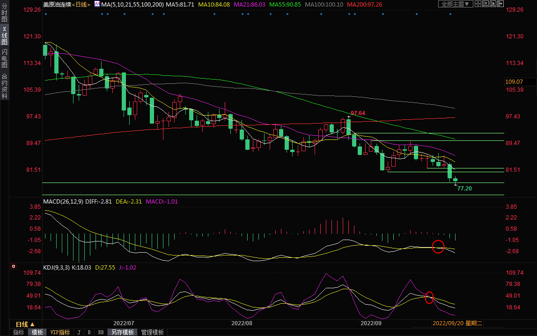Click the third chart tool icon beside 全部主题
Viewport: 537px width, 336px height.
coord(493,4)
